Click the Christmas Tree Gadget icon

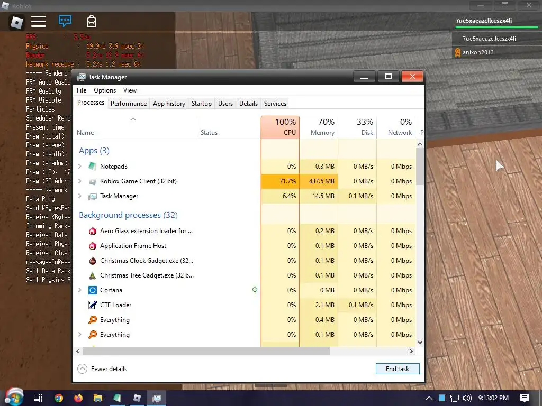(x=92, y=275)
